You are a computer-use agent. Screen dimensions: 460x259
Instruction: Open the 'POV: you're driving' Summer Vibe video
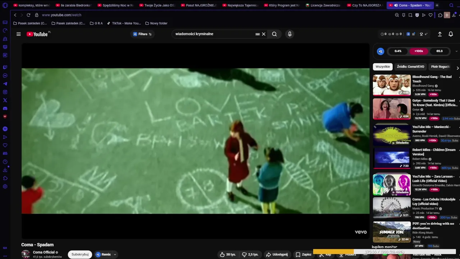(x=392, y=232)
